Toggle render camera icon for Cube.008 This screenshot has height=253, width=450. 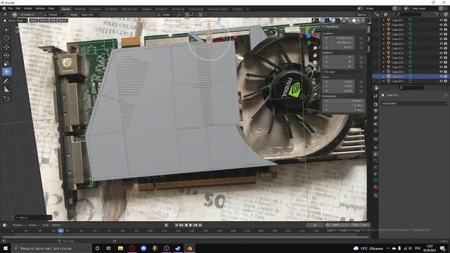coord(445,25)
